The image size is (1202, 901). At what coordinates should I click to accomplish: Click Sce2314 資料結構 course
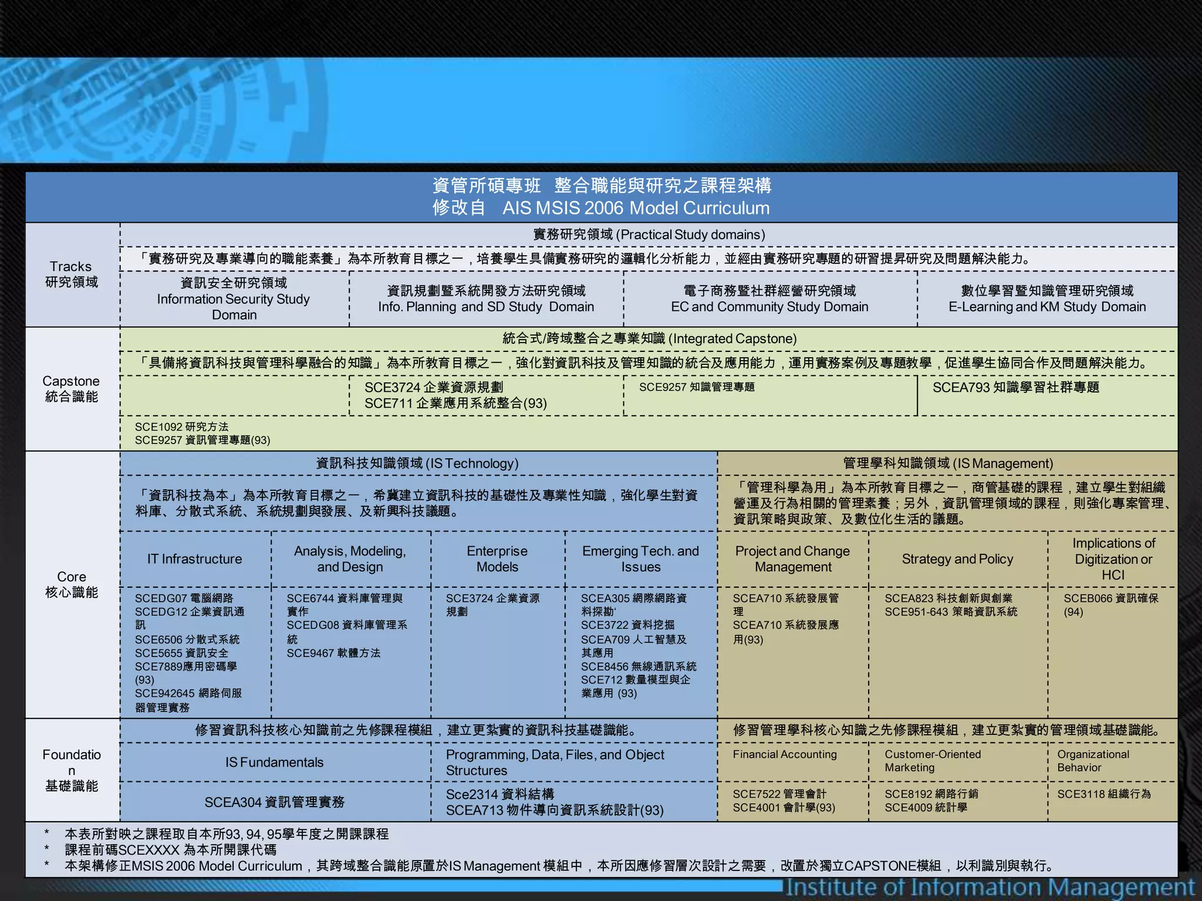(x=499, y=794)
